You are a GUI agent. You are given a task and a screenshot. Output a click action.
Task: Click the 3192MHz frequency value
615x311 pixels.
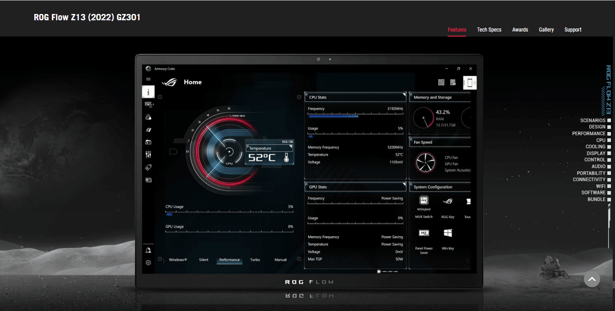pyautogui.click(x=395, y=109)
